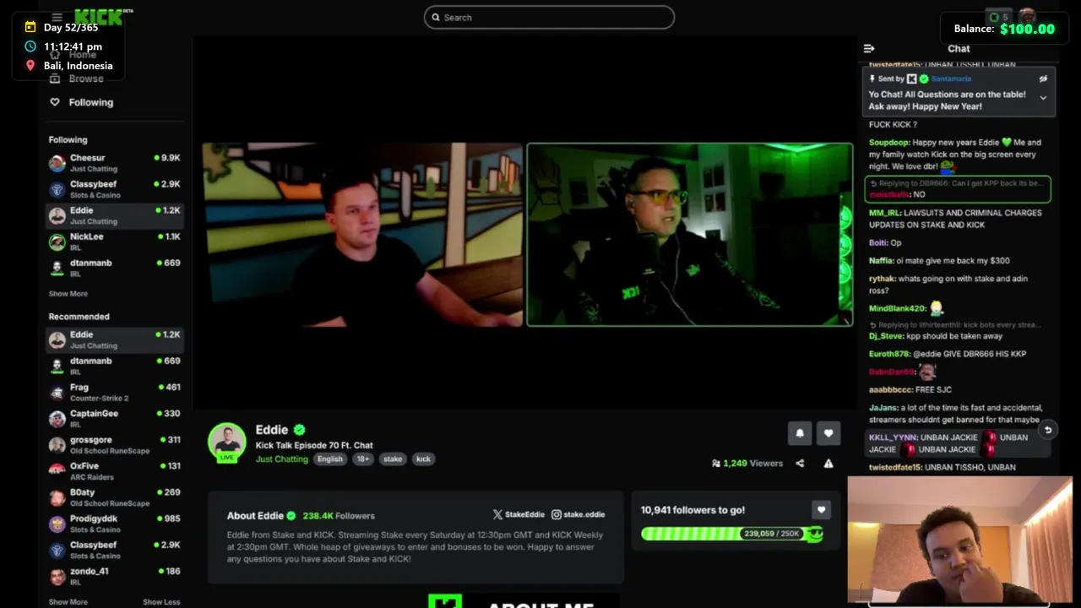1081x608 pixels.
Task: Click NickLee's avatar in Following list
Action: 57,242
